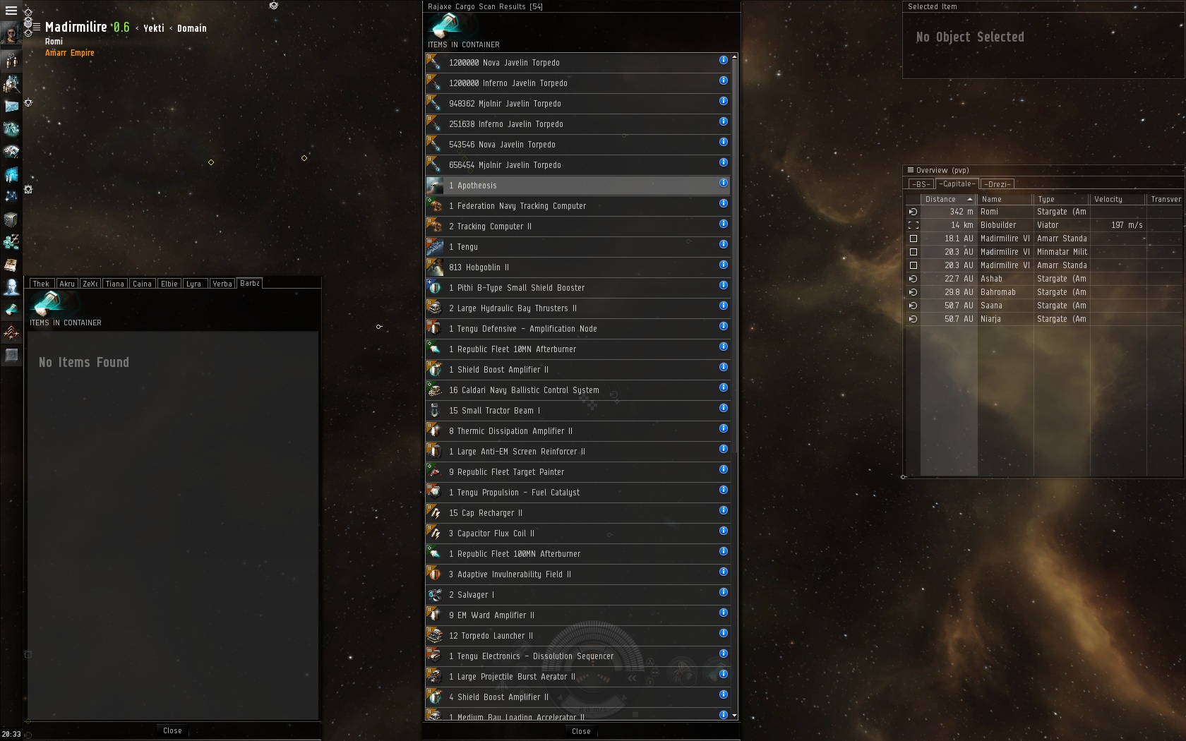Click the Amarr Empire faction link

[x=70, y=53]
